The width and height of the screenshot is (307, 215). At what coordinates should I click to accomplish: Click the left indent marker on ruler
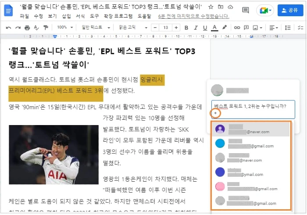tap(55, 36)
